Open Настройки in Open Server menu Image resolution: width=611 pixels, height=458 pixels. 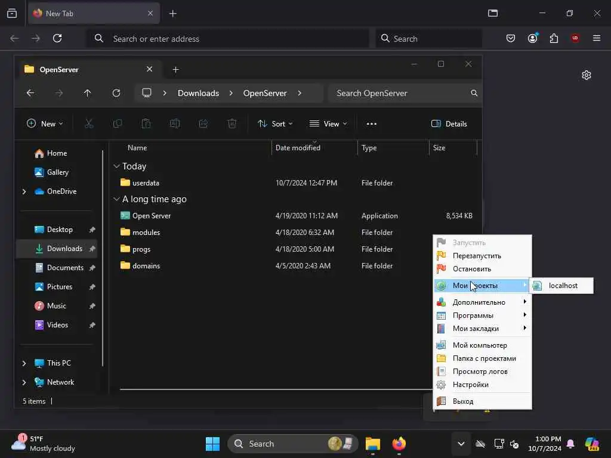click(482, 385)
